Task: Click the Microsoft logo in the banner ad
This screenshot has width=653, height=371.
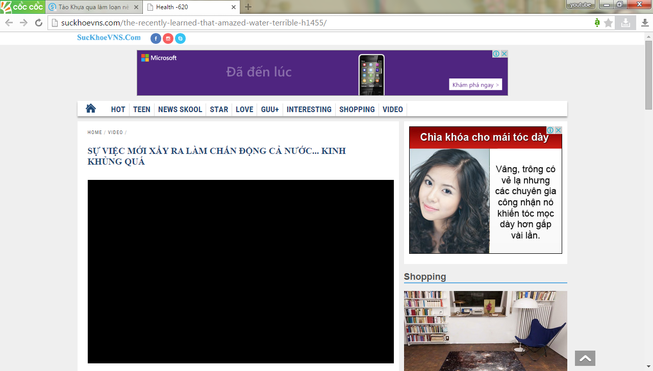Action: (x=159, y=58)
